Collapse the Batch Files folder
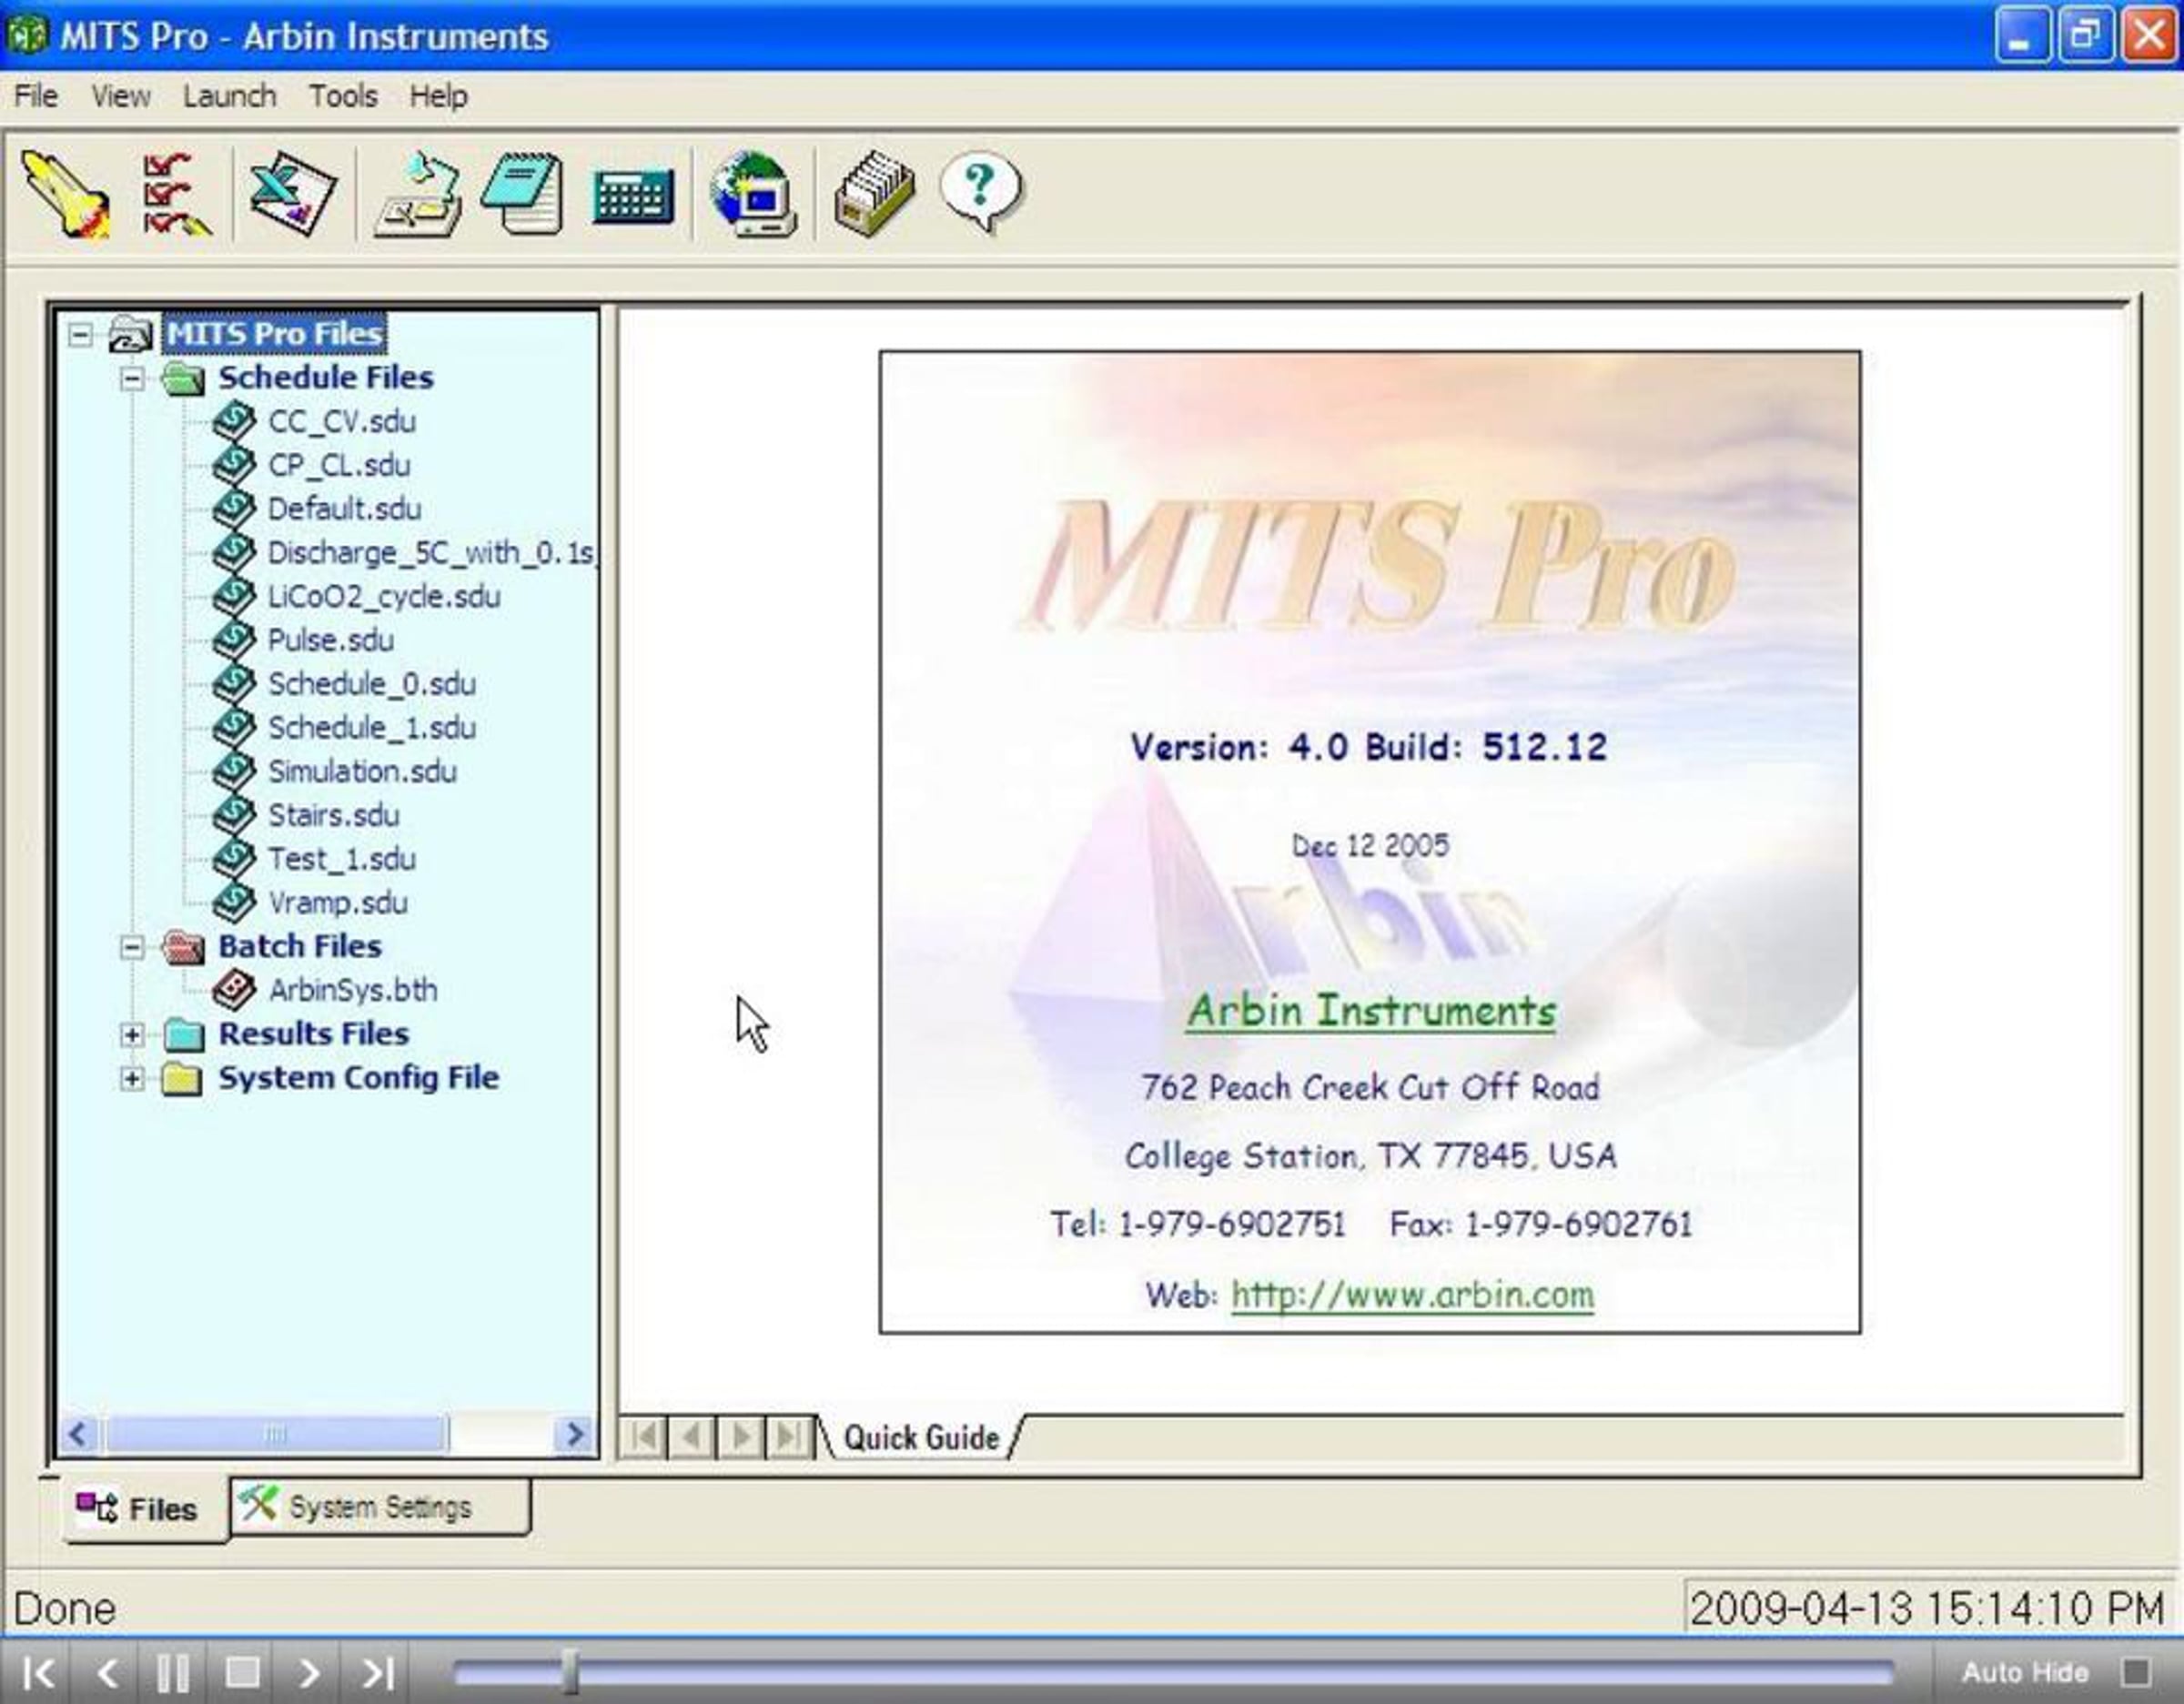2184x1704 pixels. tap(132, 947)
